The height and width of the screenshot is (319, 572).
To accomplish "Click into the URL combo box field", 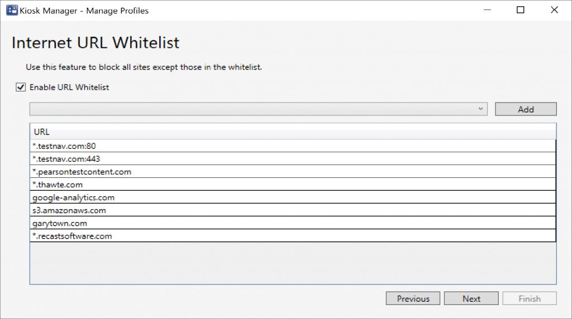I will pyautogui.click(x=251, y=109).
